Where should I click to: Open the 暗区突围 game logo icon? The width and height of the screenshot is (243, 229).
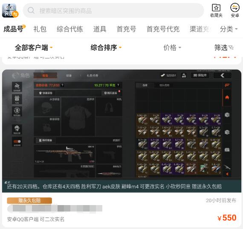10,11
